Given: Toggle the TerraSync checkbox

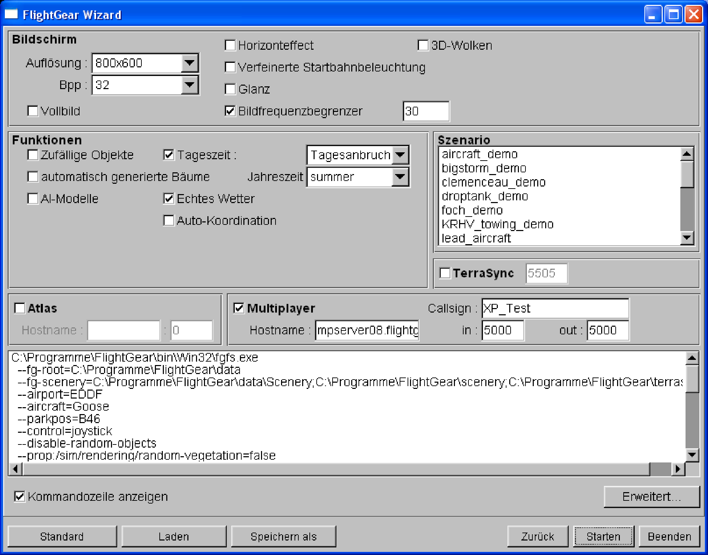Looking at the screenshot, I should [445, 273].
